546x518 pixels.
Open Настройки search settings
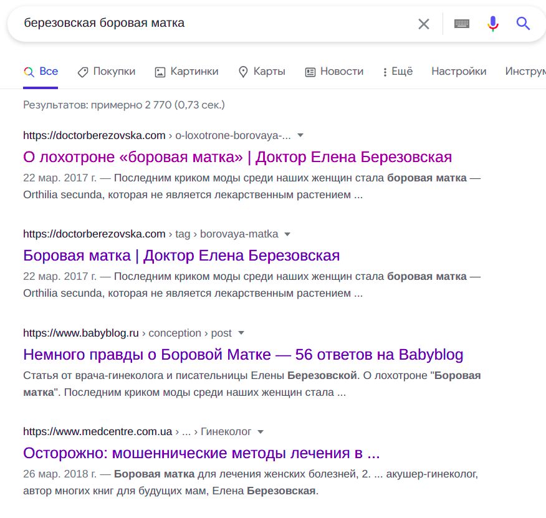pos(459,72)
